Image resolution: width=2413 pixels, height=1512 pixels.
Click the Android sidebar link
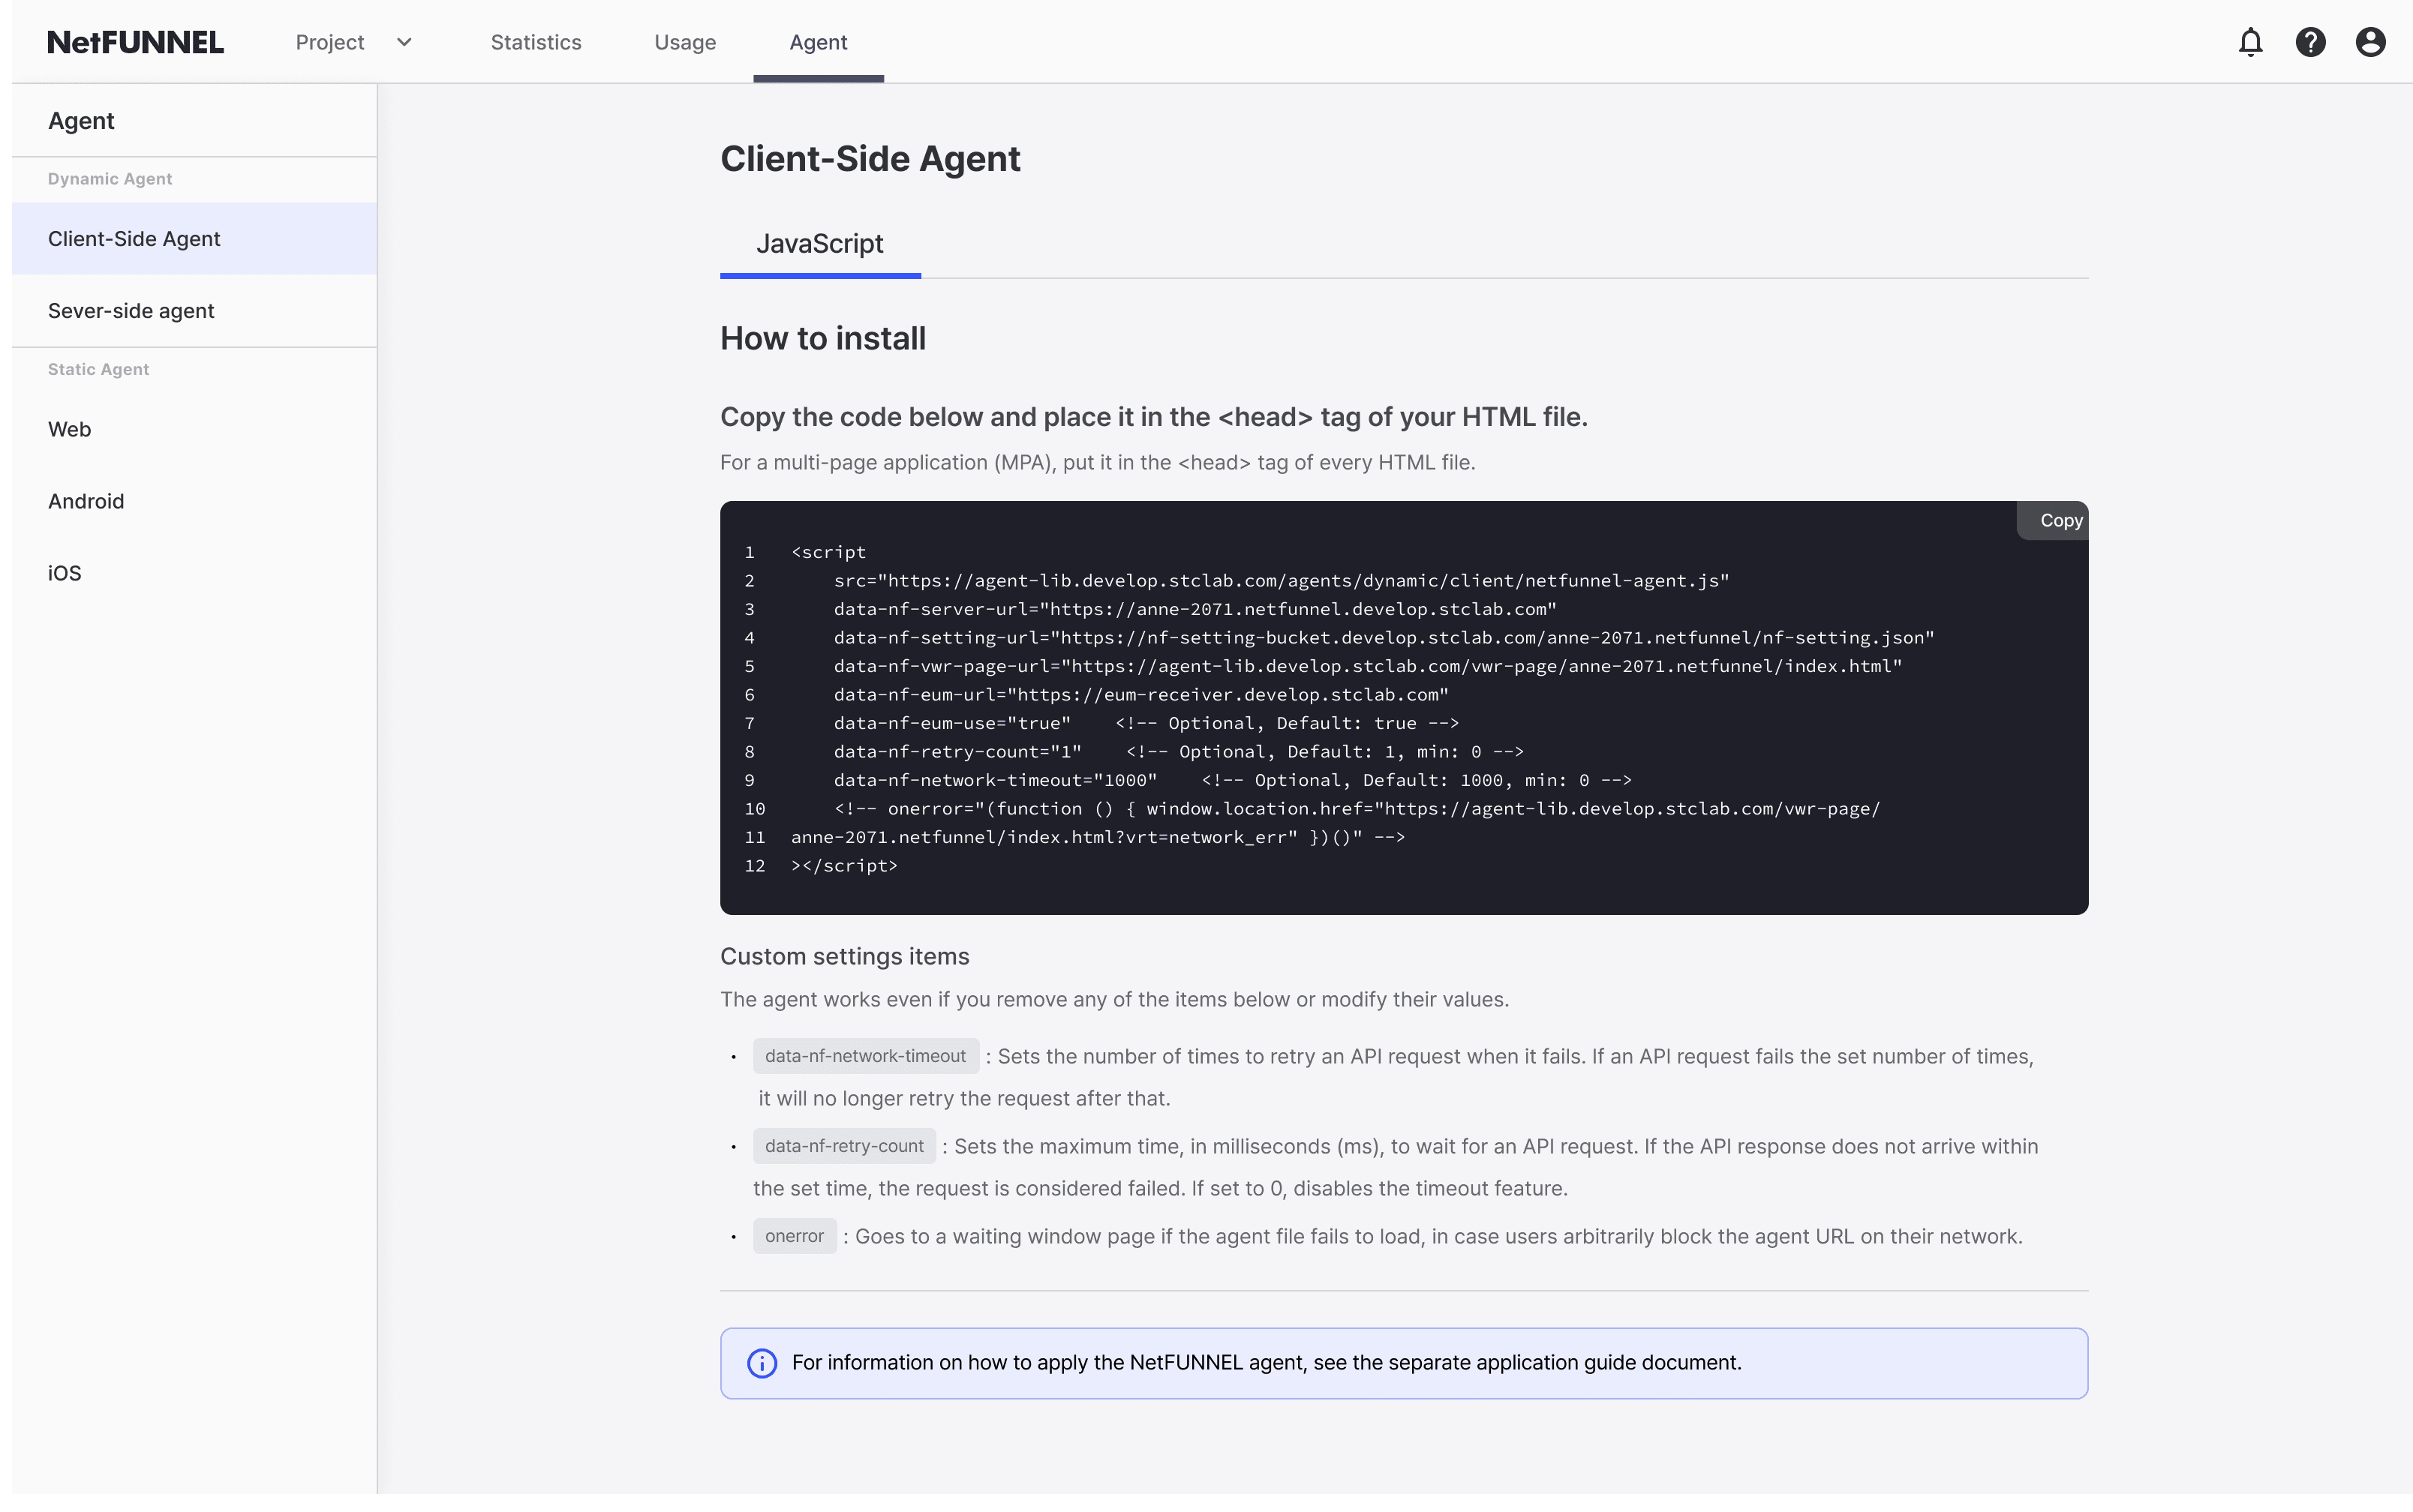pyautogui.click(x=86, y=500)
